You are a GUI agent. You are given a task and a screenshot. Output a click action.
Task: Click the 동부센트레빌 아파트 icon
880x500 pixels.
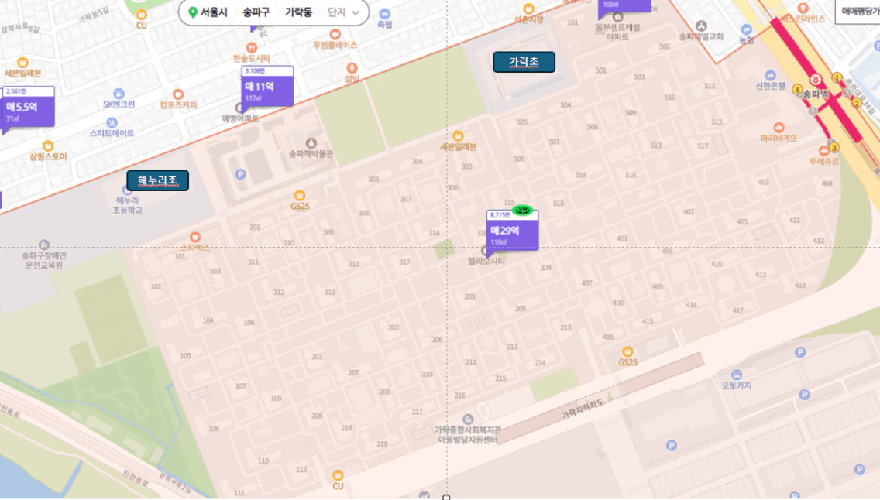[618, 17]
